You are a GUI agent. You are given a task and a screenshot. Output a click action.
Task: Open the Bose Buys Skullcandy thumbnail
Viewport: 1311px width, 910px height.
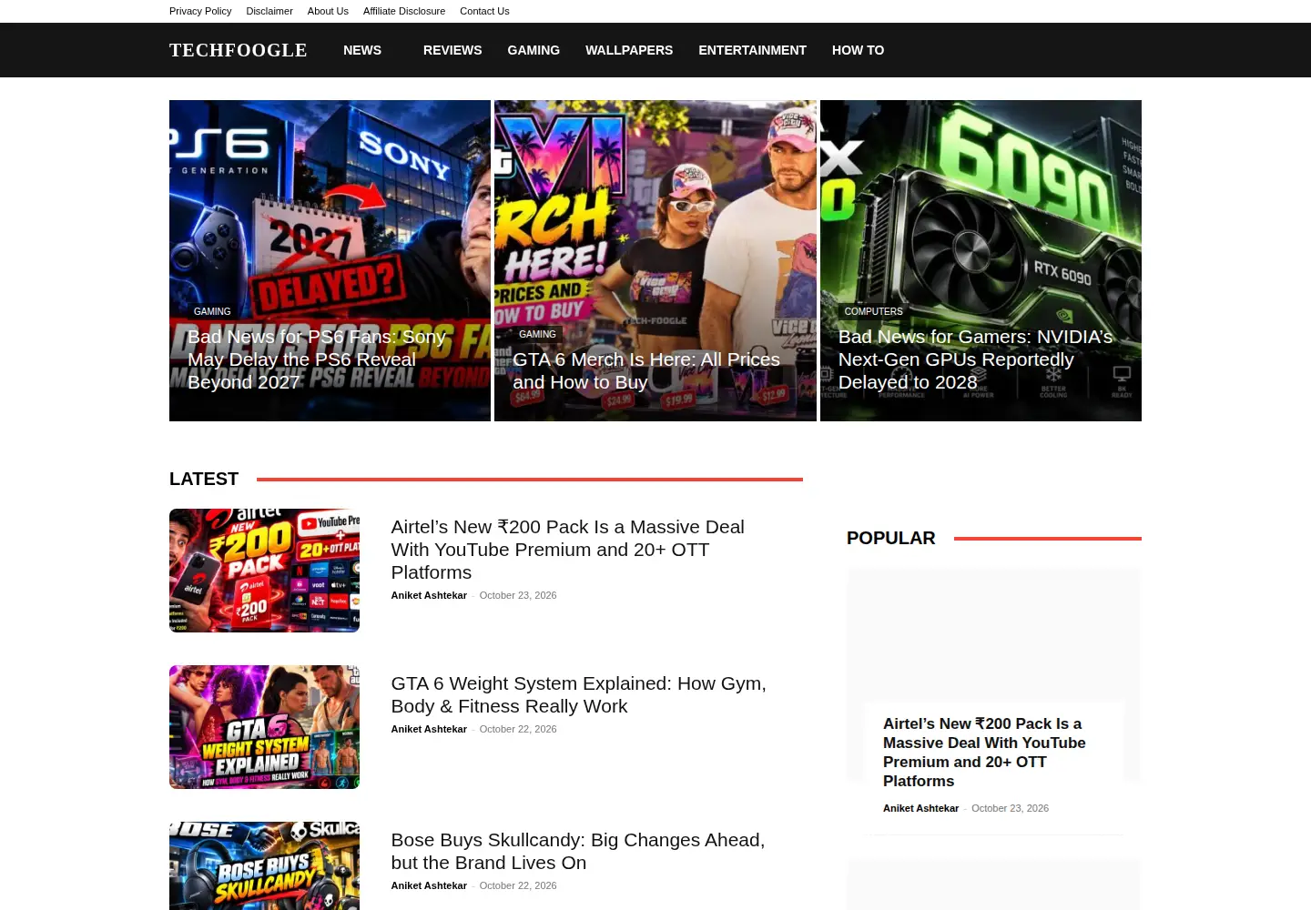264,865
